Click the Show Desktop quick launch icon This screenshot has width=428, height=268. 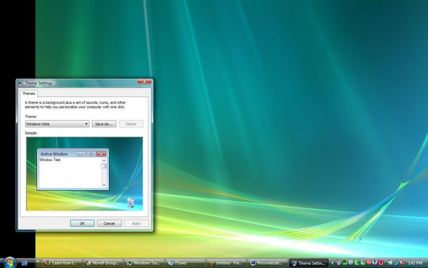pyautogui.click(x=25, y=263)
